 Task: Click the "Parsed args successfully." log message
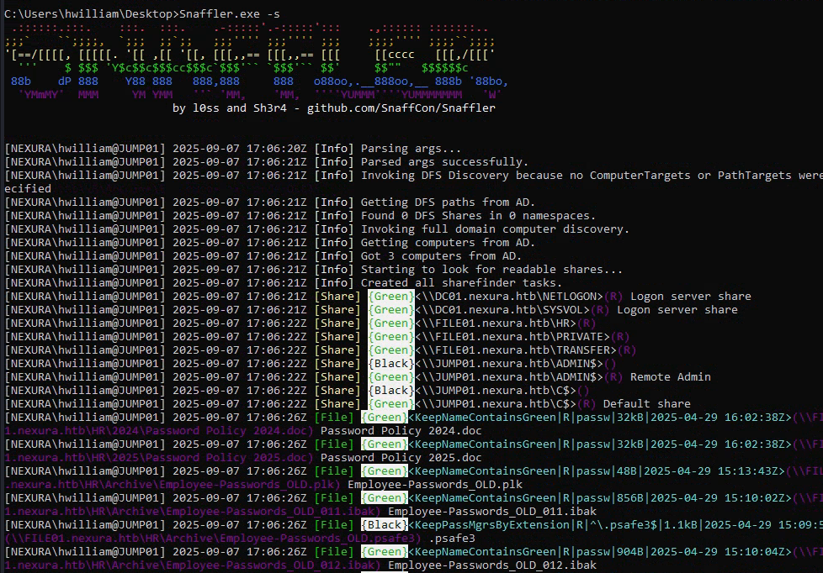pyautogui.click(x=444, y=162)
